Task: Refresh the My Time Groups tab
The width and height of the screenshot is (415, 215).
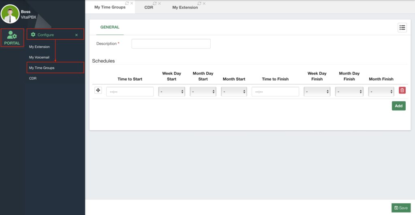Action: (x=127, y=3)
